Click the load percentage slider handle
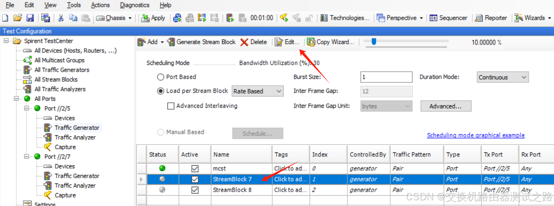The image size is (554, 206). 374,42
